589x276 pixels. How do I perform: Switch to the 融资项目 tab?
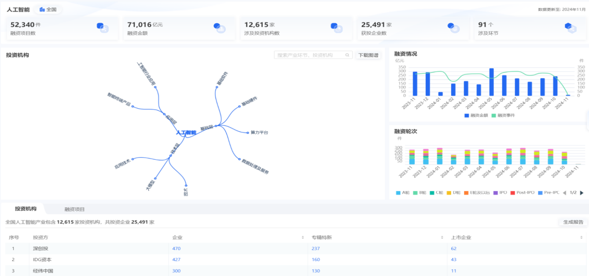[73, 209]
